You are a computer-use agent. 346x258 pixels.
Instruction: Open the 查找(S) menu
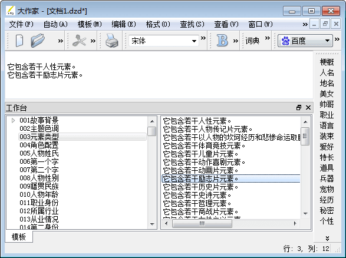pyautogui.click(x=192, y=24)
